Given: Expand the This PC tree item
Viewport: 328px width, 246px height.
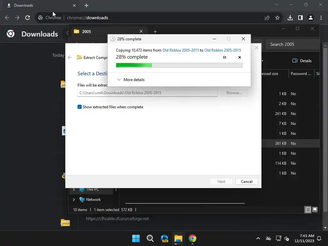Looking at the screenshot, I should point(74,190).
